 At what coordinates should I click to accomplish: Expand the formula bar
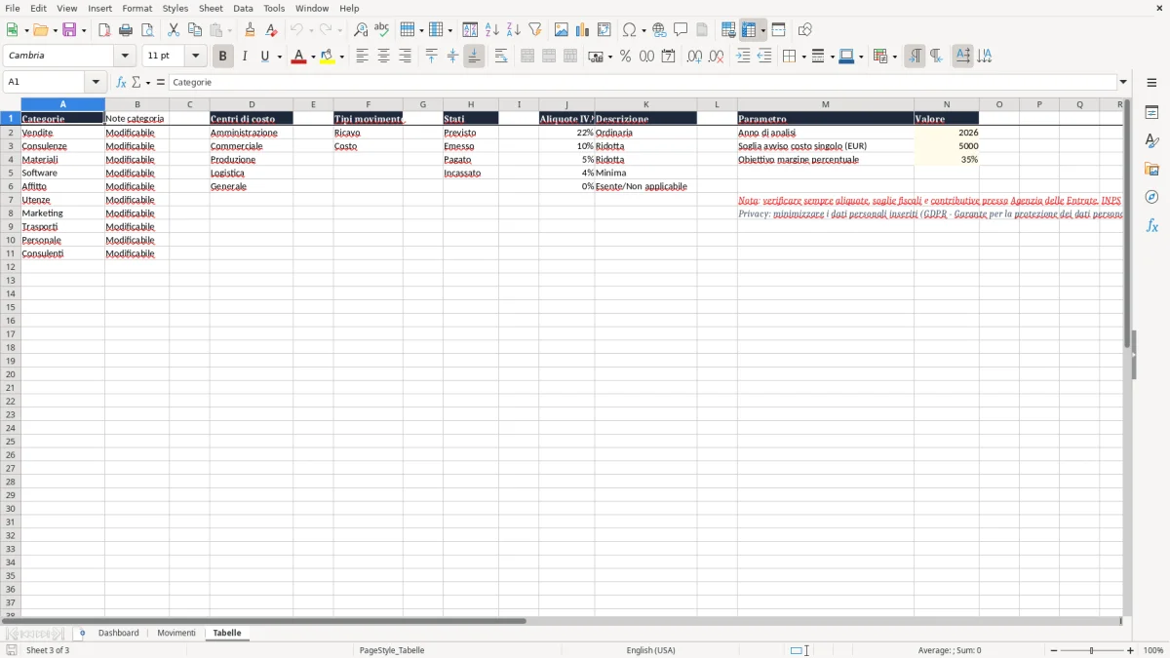point(1123,83)
